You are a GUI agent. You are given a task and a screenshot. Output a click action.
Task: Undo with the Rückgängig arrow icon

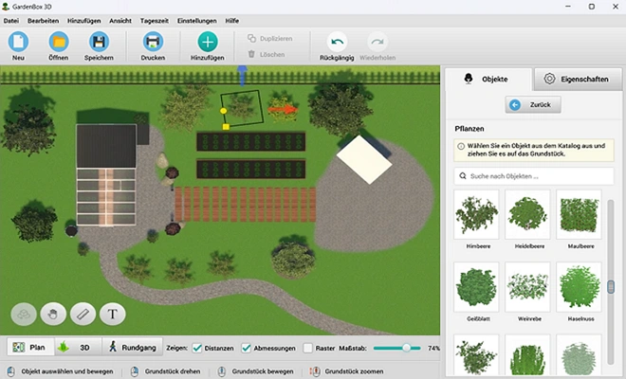point(337,42)
